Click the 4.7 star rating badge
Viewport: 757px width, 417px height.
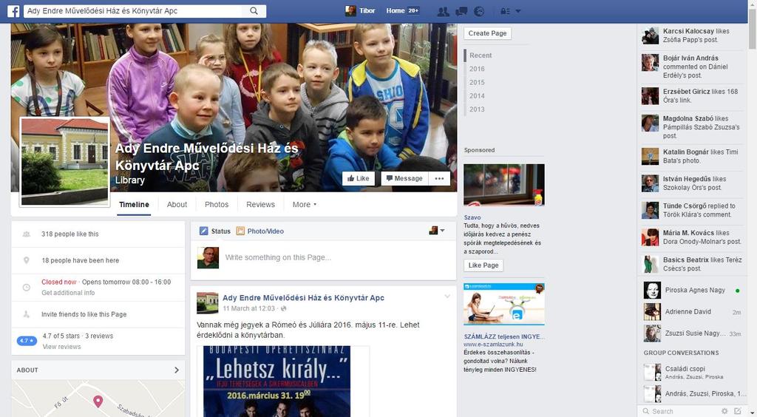27,341
